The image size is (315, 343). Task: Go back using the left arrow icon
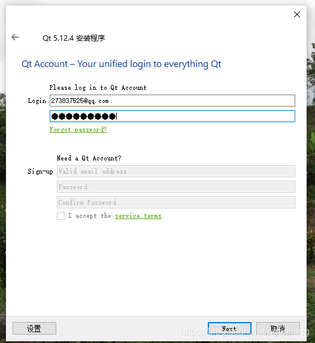pyautogui.click(x=15, y=37)
